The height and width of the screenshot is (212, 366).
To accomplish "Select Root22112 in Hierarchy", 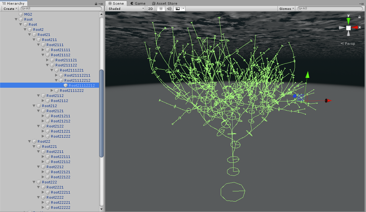I will coord(61,162).
